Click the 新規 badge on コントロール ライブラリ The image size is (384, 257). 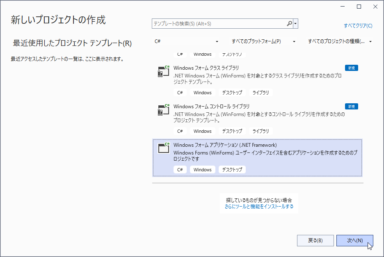click(x=351, y=106)
